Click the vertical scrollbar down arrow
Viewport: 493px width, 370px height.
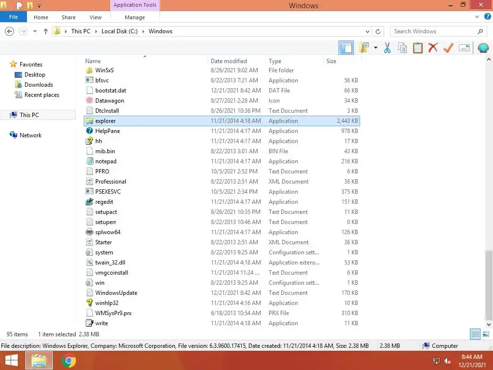489,324
